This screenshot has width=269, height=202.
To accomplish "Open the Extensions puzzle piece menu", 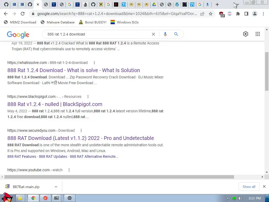I will [x=238, y=14].
